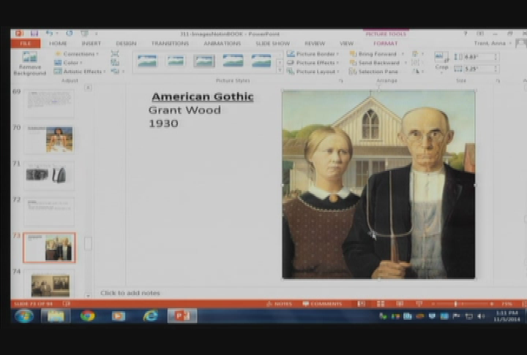Start Slide Show from status bar icon

pyautogui.click(x=419, y=304)
